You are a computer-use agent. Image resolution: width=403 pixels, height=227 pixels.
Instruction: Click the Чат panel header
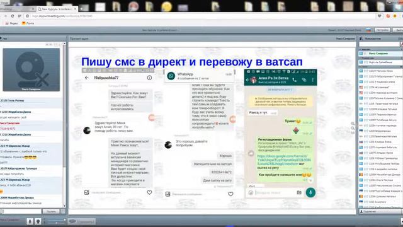(32, 38)
